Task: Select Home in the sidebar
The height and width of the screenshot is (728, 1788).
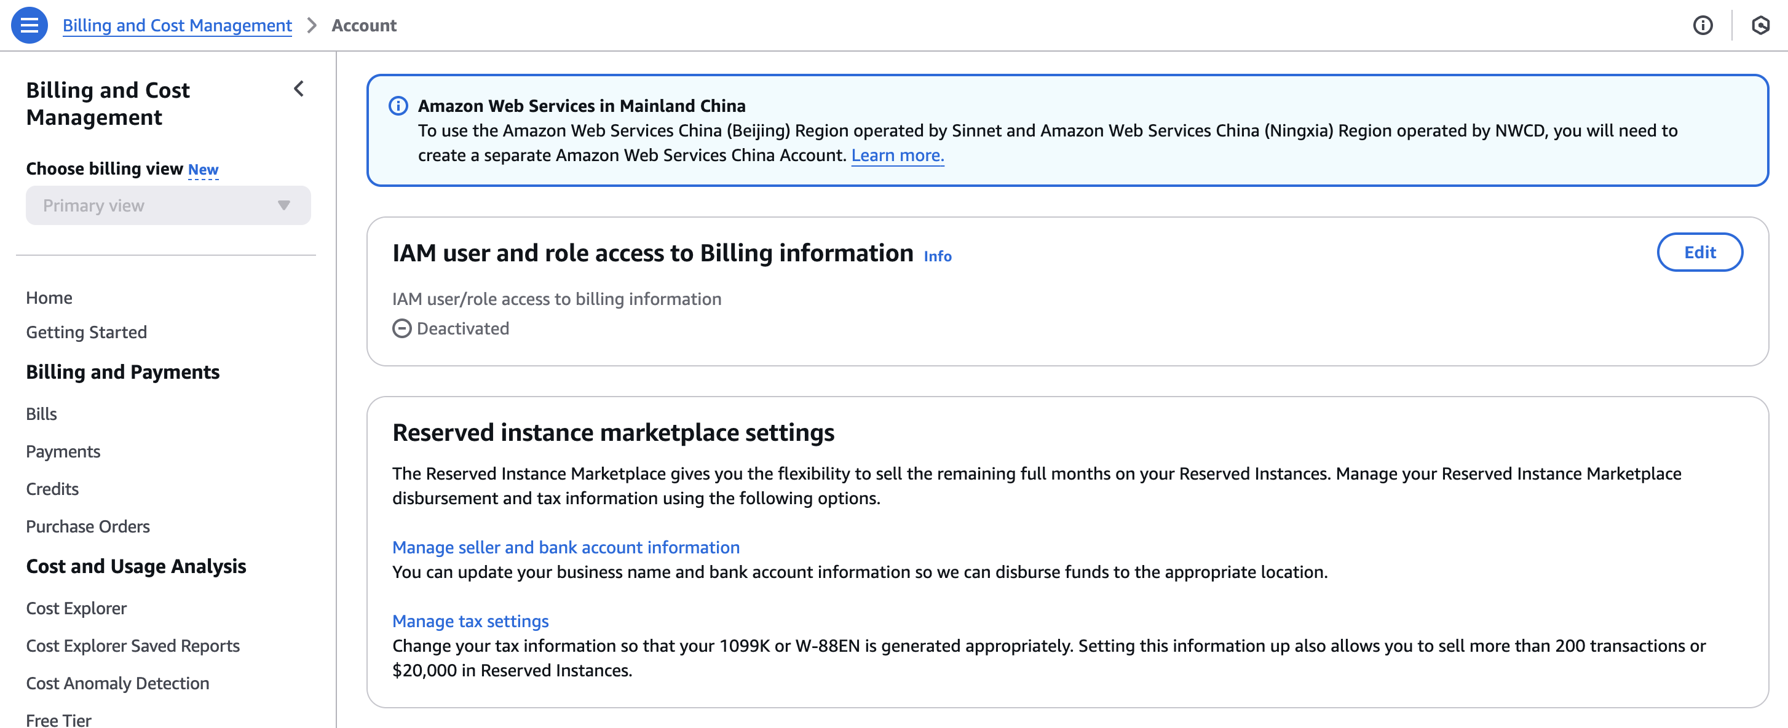Action: (x=49, y=297)
